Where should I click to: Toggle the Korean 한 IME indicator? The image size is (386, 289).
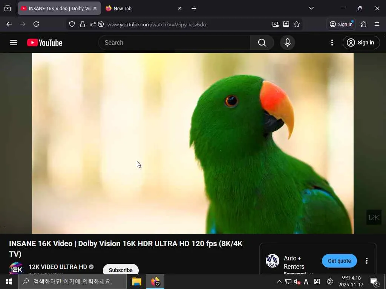[x=317, y=281]
